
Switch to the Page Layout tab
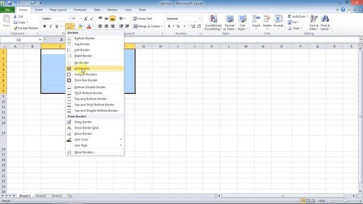coord(58,10)
